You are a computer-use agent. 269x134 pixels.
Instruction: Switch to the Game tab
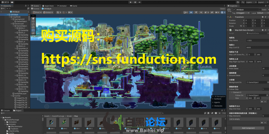[x=74, y=6]
